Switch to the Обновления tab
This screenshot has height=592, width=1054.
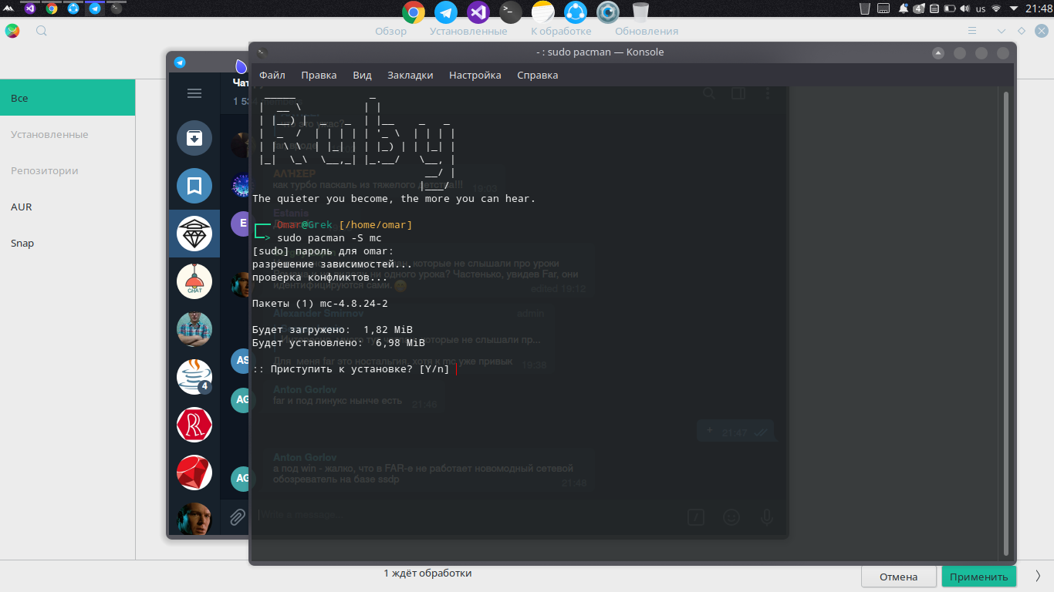[647, 31]
